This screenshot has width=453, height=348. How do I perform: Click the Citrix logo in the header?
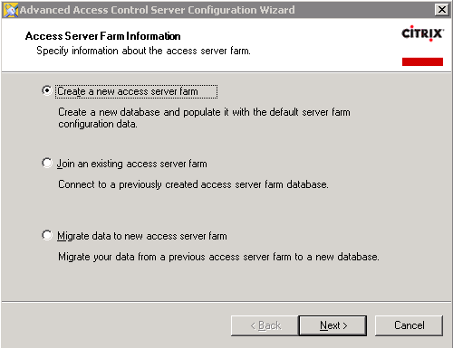(422, 33)
